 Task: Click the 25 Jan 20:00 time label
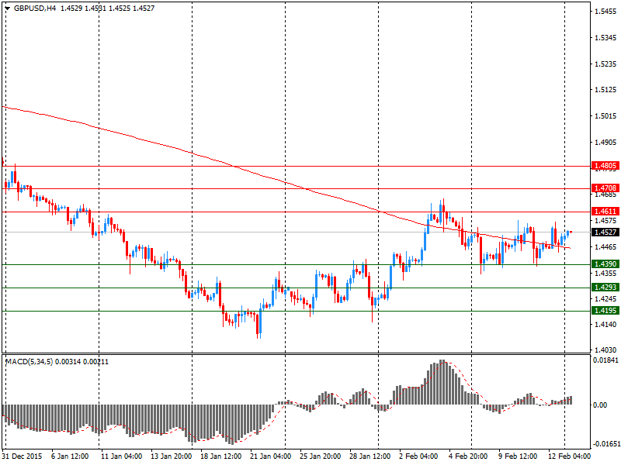pyautogui.click(x=321, y=456)
